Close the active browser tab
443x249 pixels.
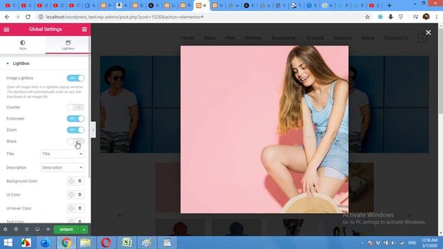pyautogui.click(x=205, y=6)
